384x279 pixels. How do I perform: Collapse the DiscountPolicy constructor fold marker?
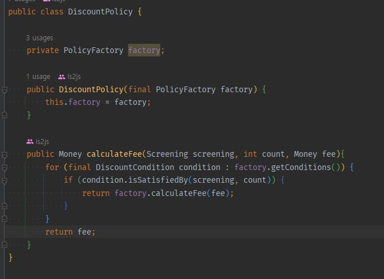4,91
